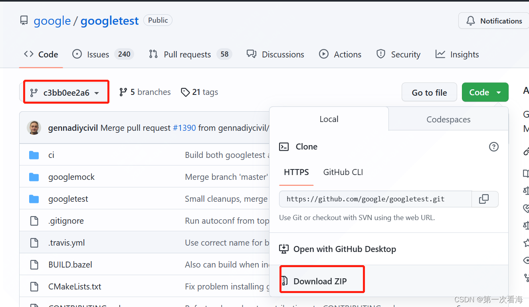The height and width of the screenshot is (307, 529).
Task: Click the Open with GitHub Desktop icon
Action: 283,249
